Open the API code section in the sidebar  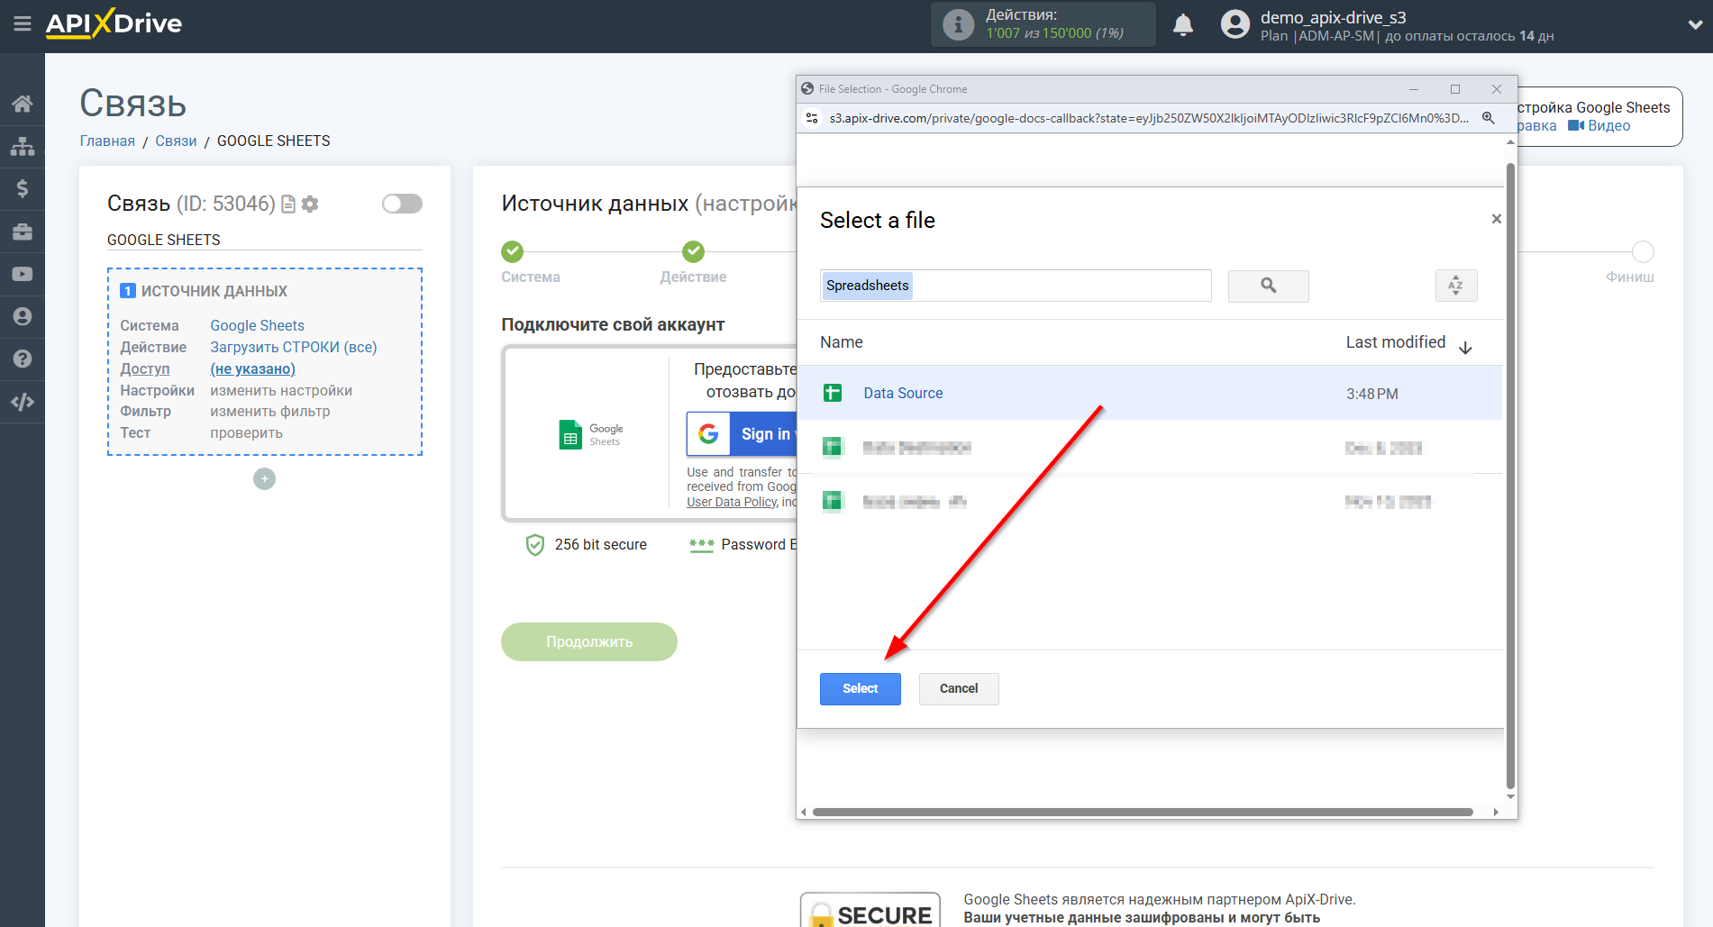[23, 401]
